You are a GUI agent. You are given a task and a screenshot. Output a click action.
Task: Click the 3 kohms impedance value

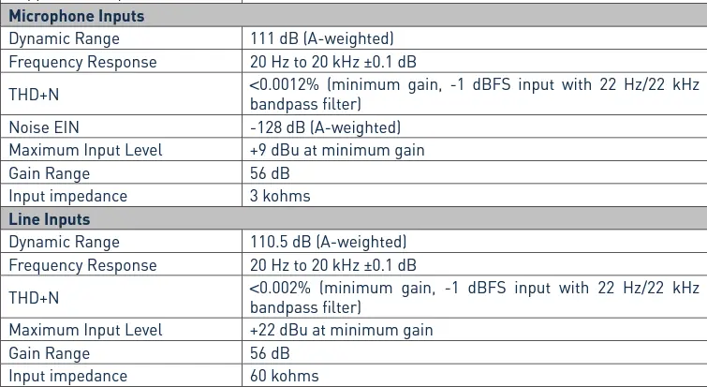280,196
